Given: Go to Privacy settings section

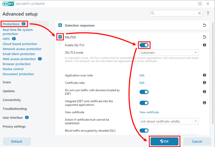Looking at the screenshot, I should [x=14, y=126].
